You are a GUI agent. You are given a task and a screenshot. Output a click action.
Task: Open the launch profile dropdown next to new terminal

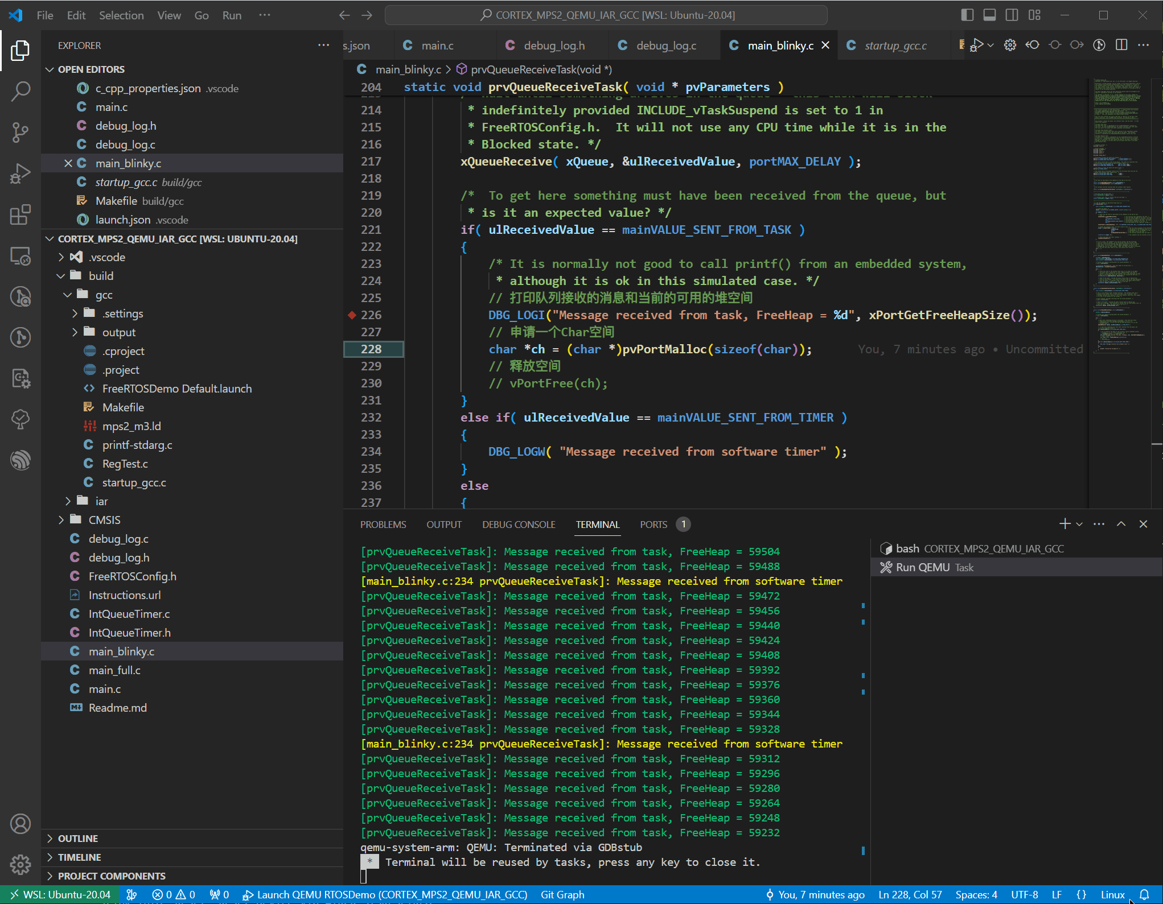[x=1079, y=524]
